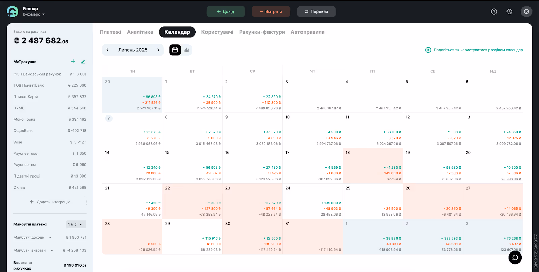Click the - 3 149 000 expense amount
This screenshot has width=539, height=272.
(390, 173)
